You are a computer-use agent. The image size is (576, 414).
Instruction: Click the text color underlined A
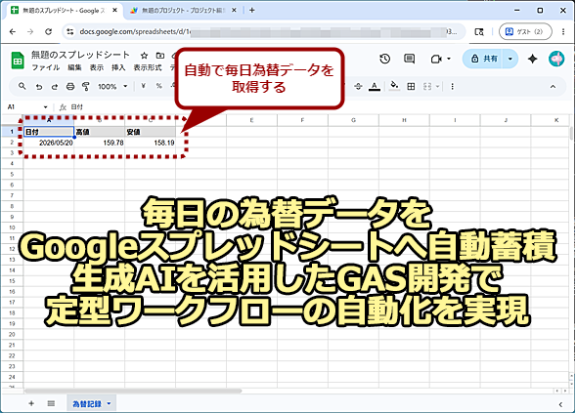click(x=375, y=87)
